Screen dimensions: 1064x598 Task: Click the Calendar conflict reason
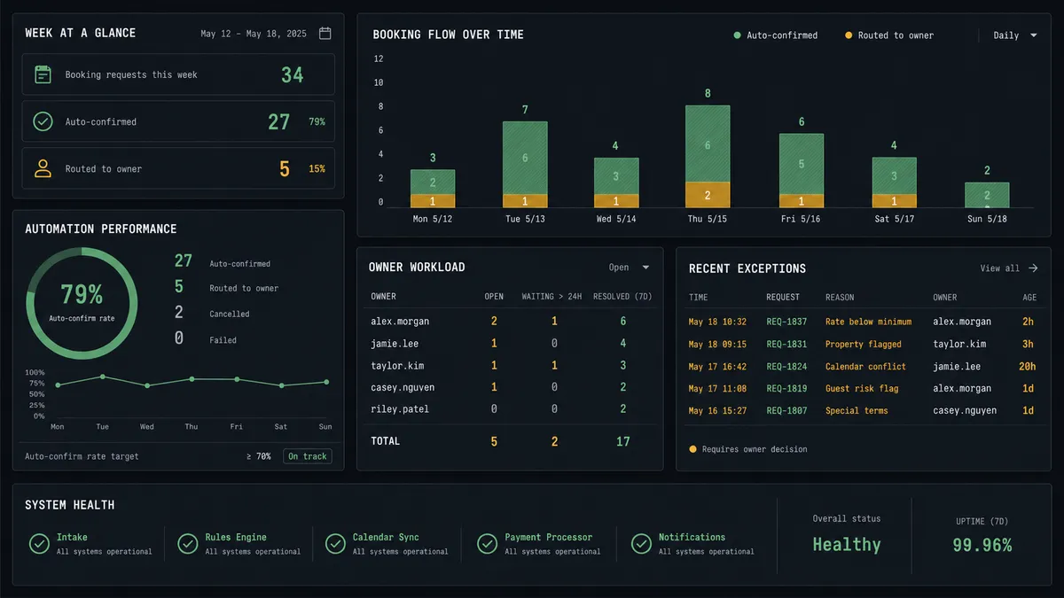click(x=865, y=366)
